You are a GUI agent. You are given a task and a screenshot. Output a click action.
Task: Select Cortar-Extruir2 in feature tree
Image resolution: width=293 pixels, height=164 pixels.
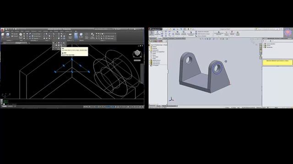(156, 64)
